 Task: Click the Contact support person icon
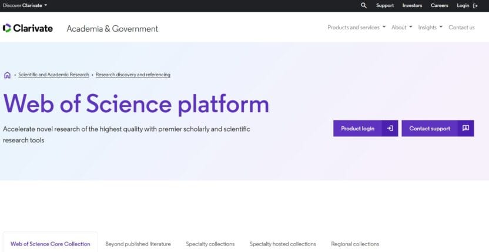pos(465,128)
